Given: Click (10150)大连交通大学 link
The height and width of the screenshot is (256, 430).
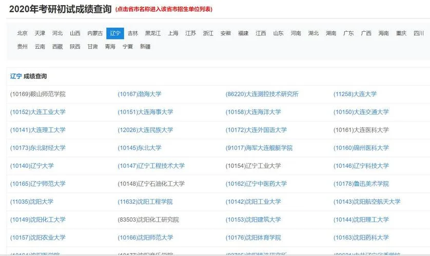Looking at the screenshot, I should [361, 112].
